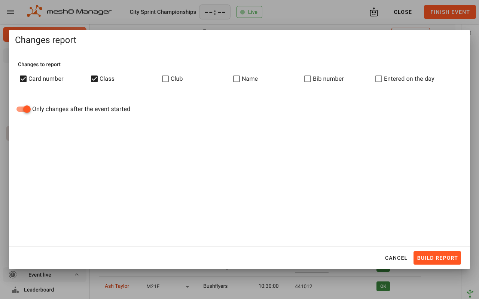This screenshot has width=479, height=299.
Task: Open competitor Ash Taylor link
Action: 117,286
